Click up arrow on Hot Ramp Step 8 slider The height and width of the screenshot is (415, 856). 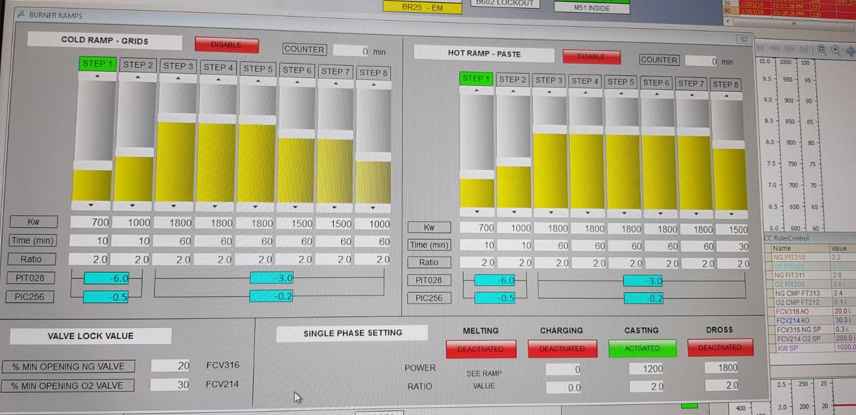(x=727, y=96)
